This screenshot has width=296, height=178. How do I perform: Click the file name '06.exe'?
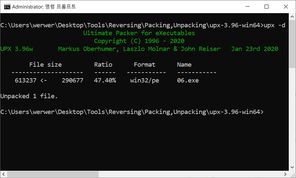coord(188,80)
